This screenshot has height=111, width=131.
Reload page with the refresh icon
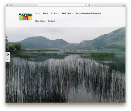tap(85, 5)
